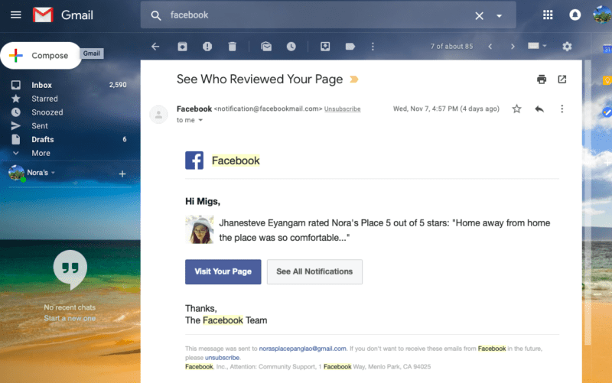Start a new chat with plus icon

click(122, 174)
